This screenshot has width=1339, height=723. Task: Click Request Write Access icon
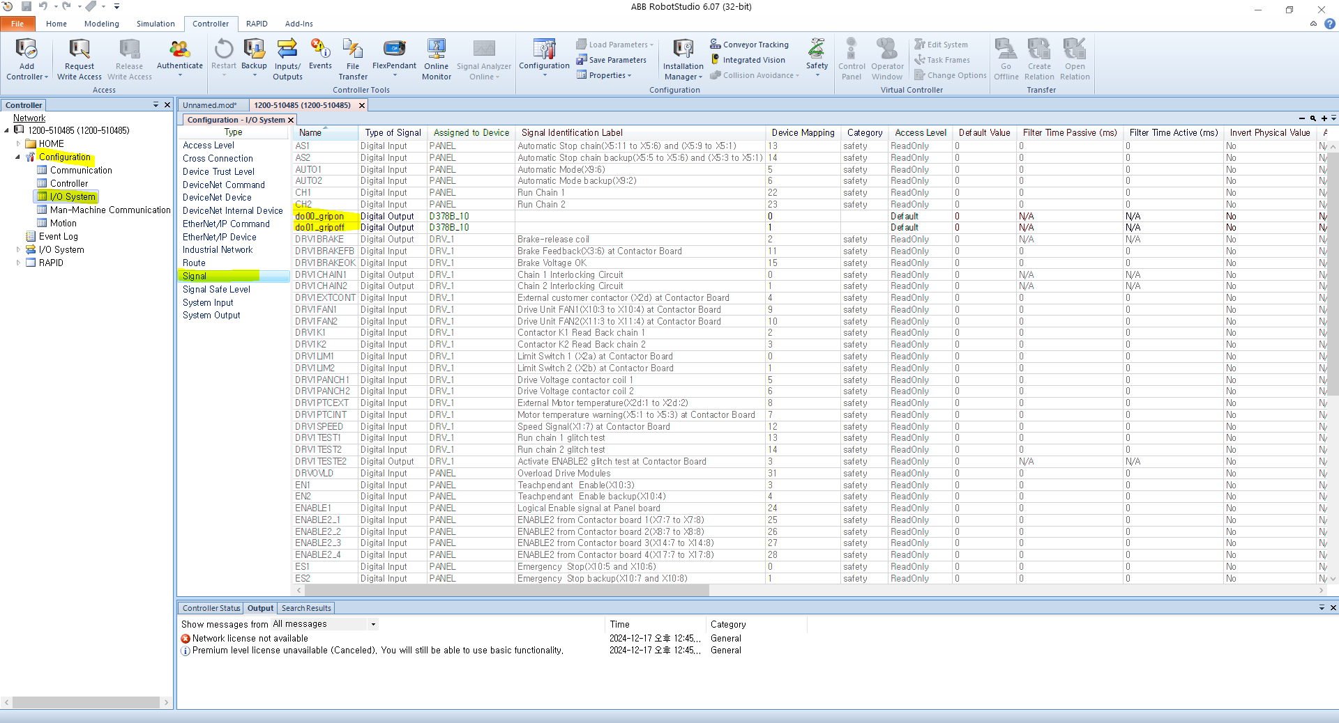click(x=79, y=49)
